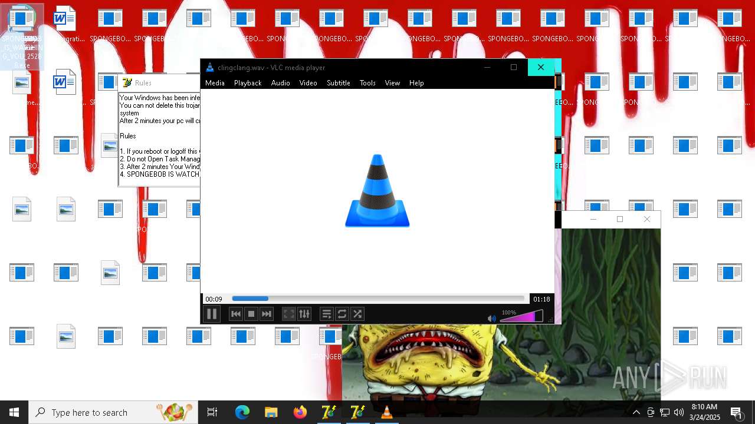Maximize the SpongeBob picture window
This screenshot has height=424, width=755.
tap(620, 219)
